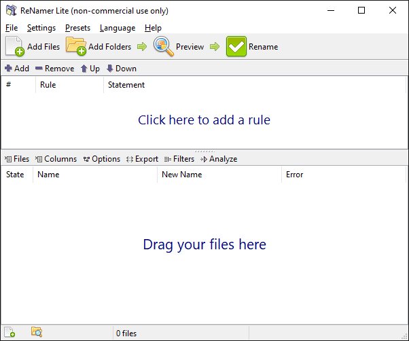
Task: Open the Filters dropdown menu
Action: pyautogui.click(x=179, y=159)
